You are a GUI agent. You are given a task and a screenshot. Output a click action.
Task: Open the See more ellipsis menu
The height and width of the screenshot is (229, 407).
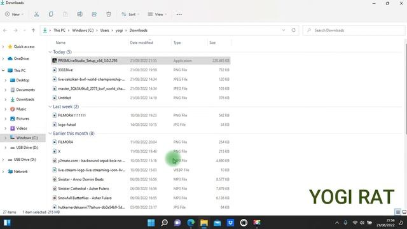179,14
